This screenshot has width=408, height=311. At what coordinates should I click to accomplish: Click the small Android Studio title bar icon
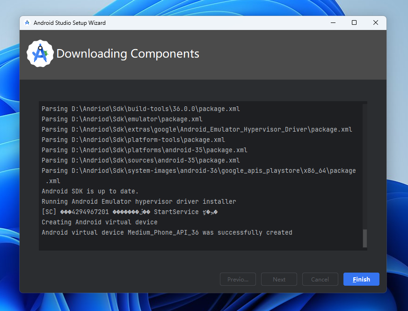pos(27,22)
